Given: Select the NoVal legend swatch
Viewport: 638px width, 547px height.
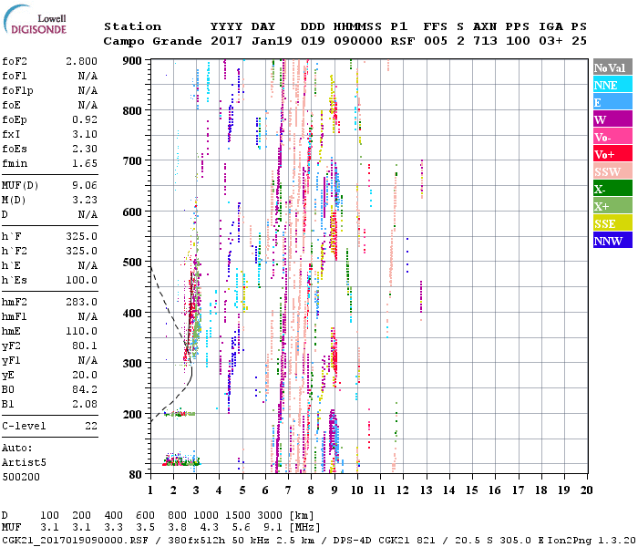Looking at the screenshot, I should point(611,67).
